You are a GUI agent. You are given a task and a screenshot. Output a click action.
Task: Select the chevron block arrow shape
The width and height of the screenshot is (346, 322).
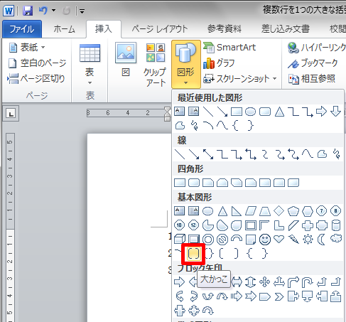[279, 296]
